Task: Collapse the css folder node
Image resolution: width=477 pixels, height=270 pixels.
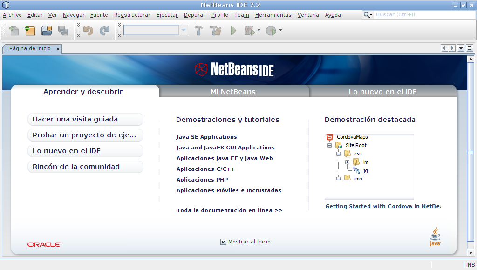Action: [338, 154]
